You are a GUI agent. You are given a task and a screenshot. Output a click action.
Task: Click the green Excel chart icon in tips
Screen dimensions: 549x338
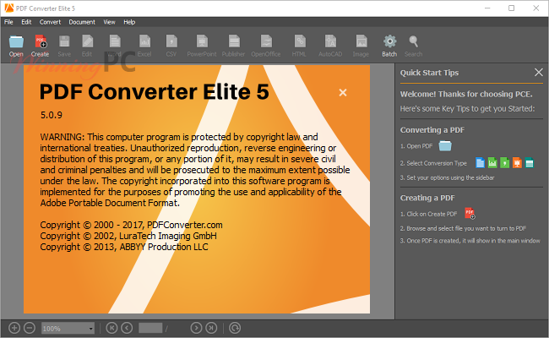click(492, 162)
